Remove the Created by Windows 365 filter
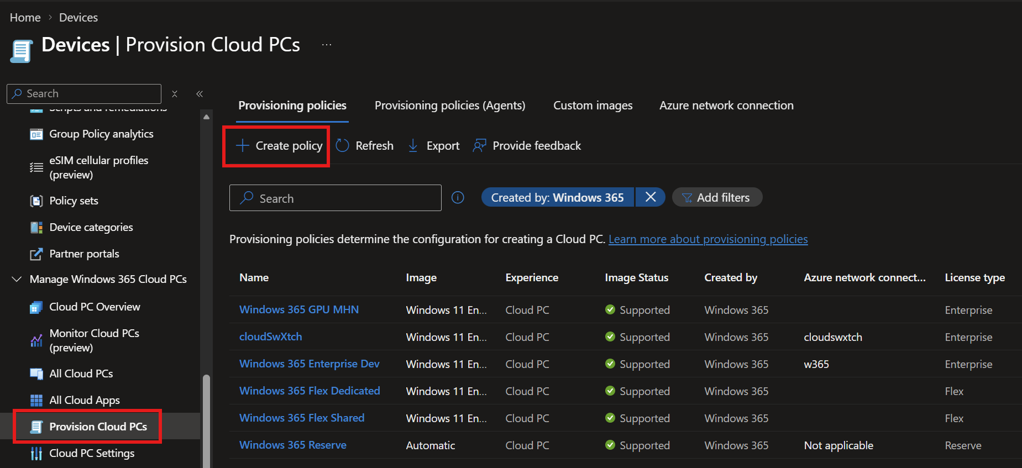This screenshot has height=468, width=1022. click(651, 197)
